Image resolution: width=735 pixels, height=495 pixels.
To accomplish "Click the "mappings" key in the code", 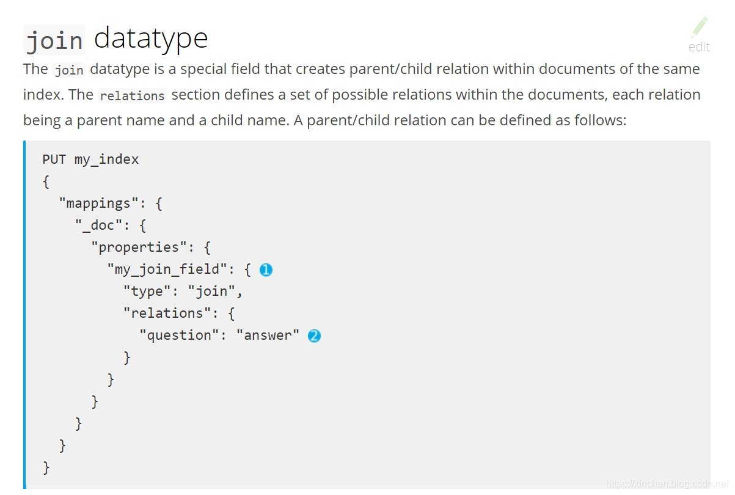I will tap(98, 204).
